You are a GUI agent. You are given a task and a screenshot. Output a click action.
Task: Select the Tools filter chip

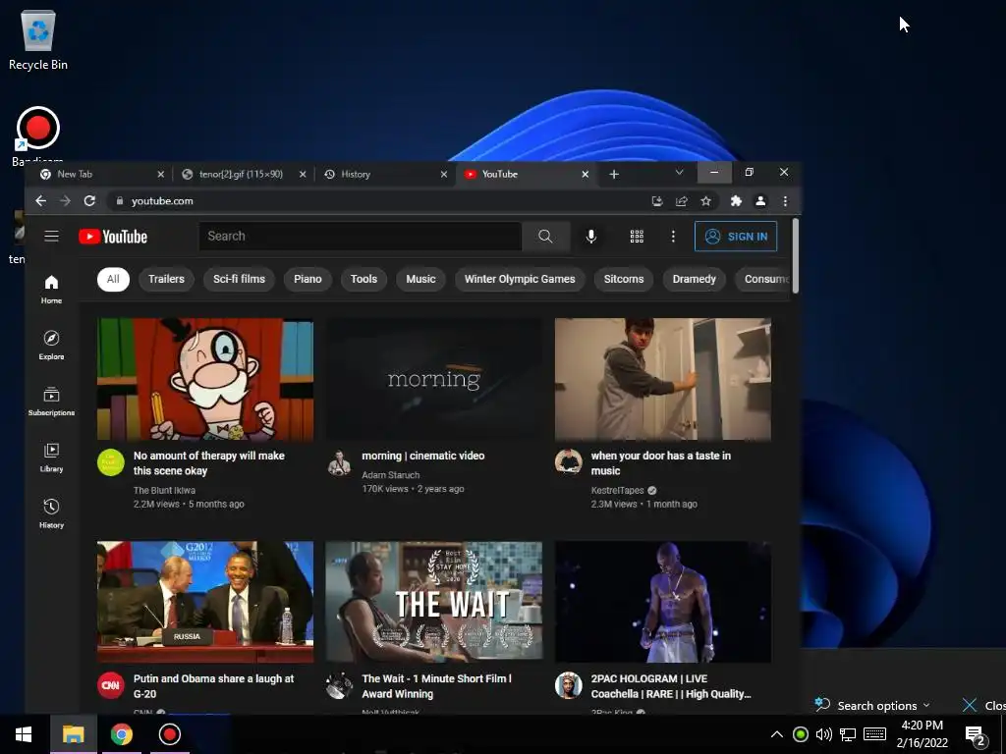363,279
